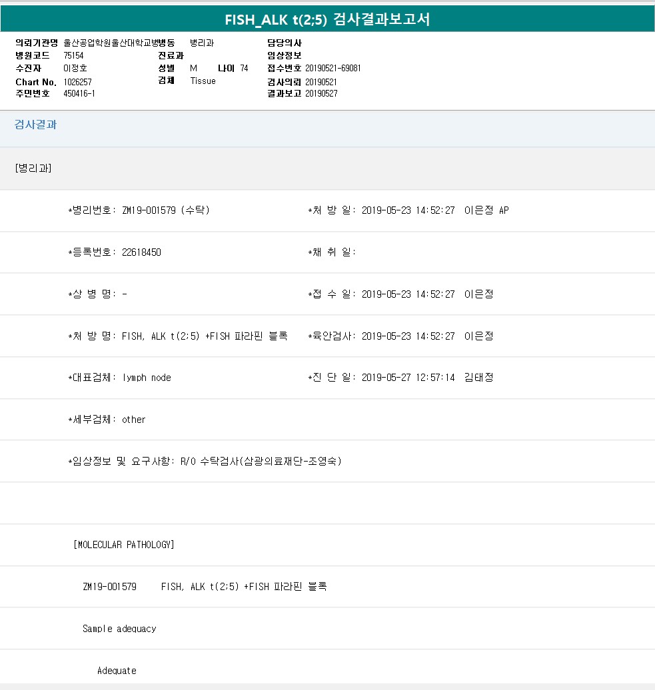Click the 담당의사 label
Viewport: 655px width, 690px height.
coord(285,43)
